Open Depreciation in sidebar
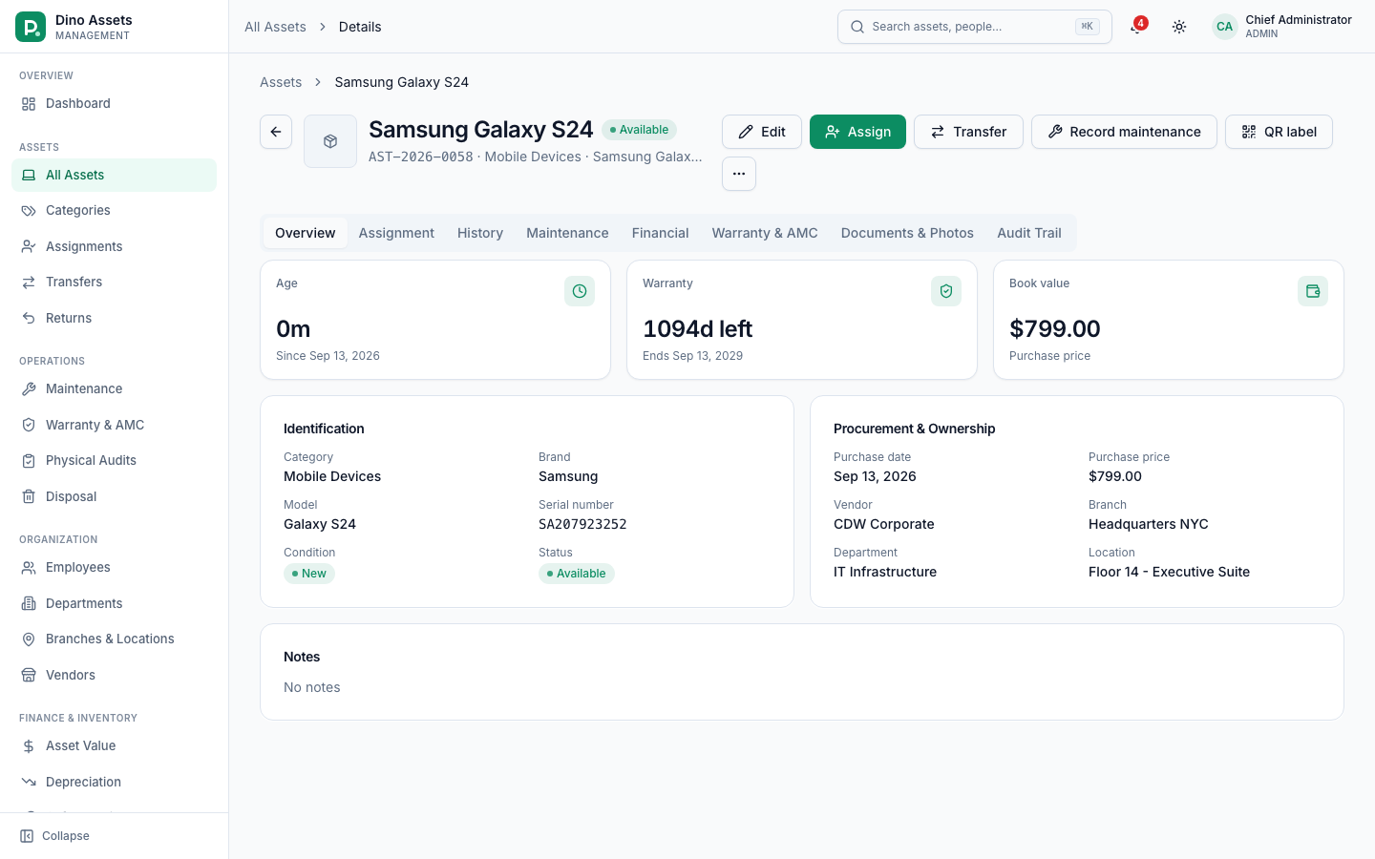This screenshot has height=859, width=1375. point(114,782)
